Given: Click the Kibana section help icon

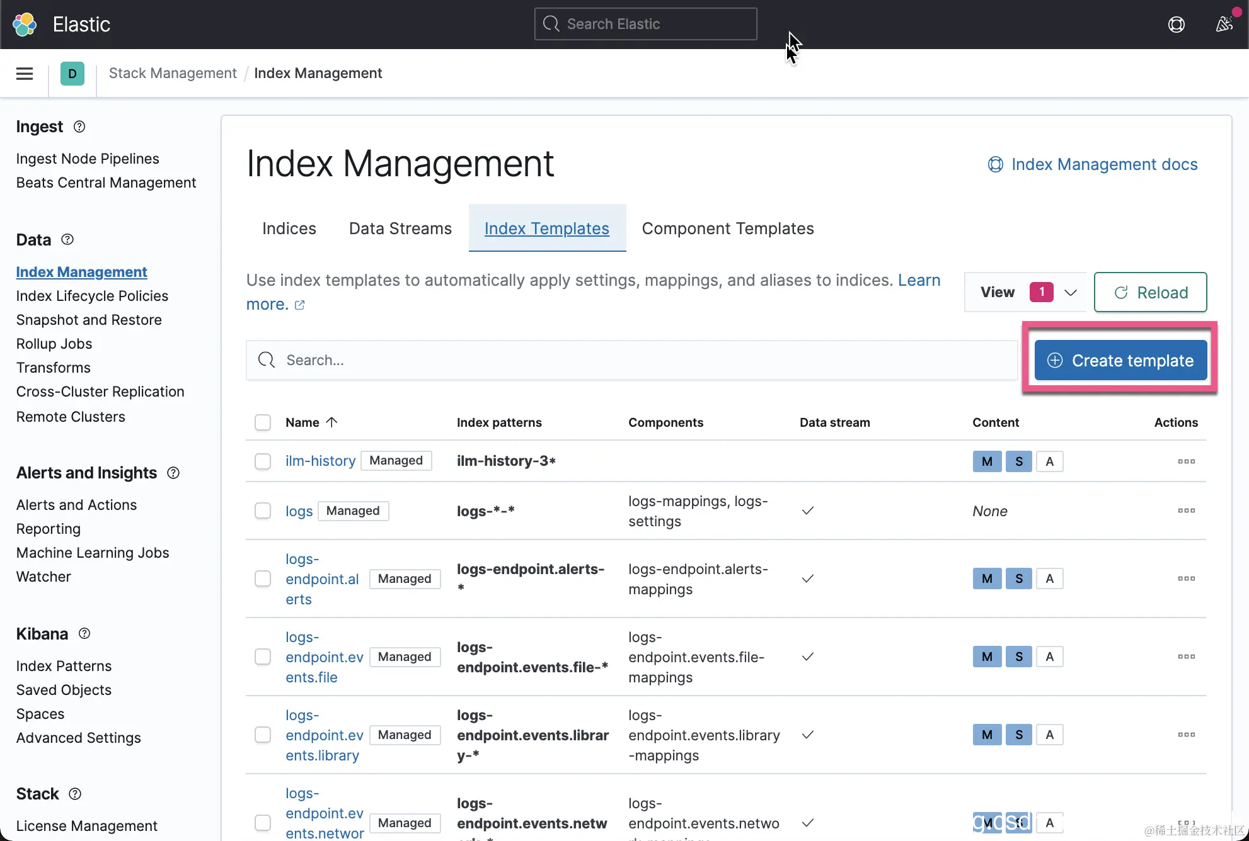Looking at the screenshot, I should pos(84,634).
